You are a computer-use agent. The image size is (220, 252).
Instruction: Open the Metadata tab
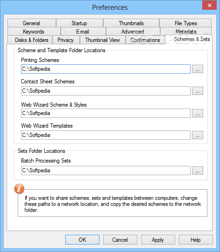(186, 31)
